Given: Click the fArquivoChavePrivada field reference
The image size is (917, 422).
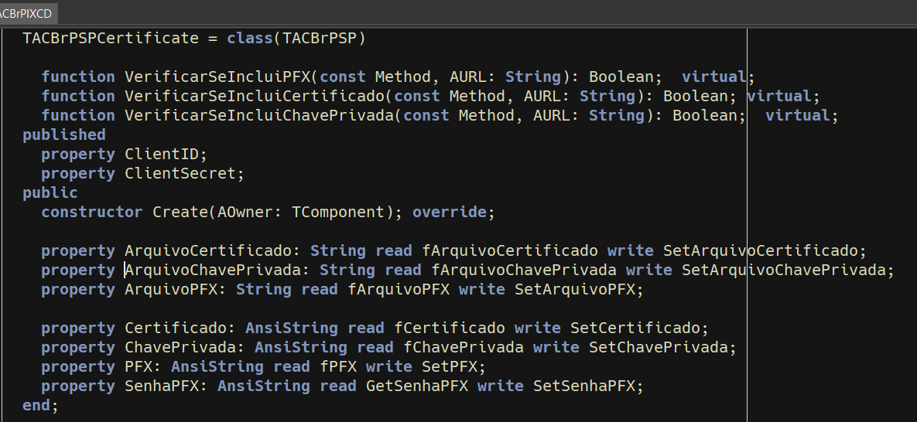Looking at the screenshot, I should click(523, 270).
